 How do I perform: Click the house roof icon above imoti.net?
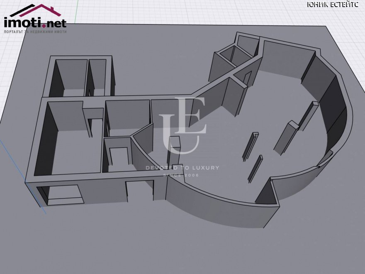pos(35,10)
